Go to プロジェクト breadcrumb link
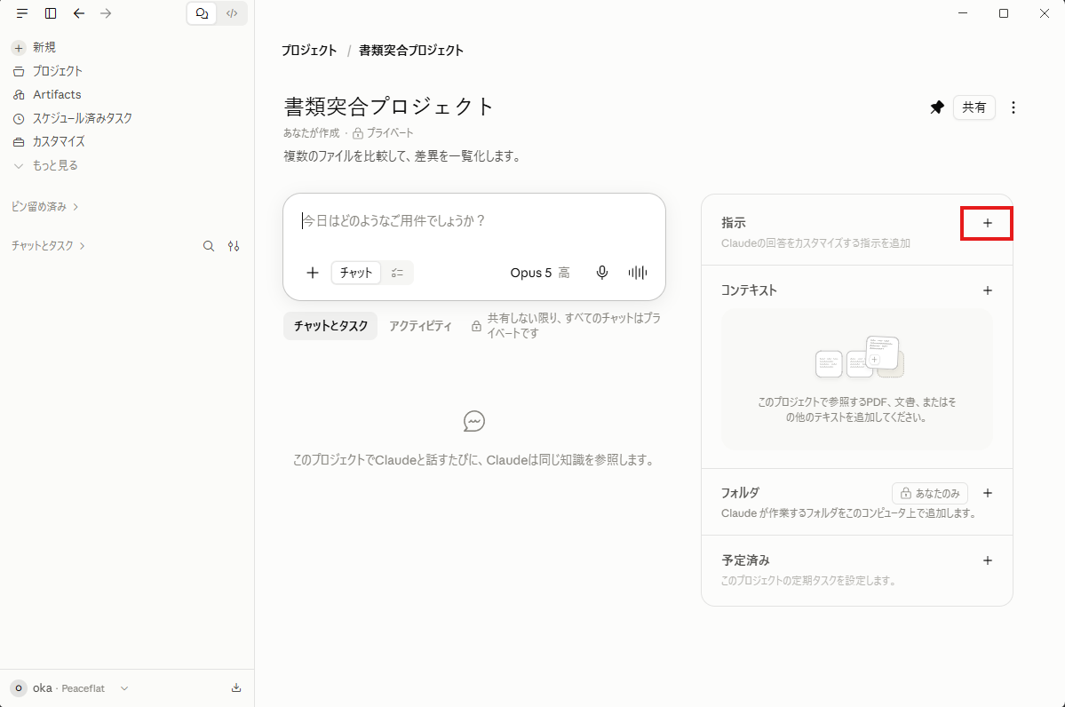Image resolution: width=1065 pixels, height=707 pixels. tap(309, 51)
